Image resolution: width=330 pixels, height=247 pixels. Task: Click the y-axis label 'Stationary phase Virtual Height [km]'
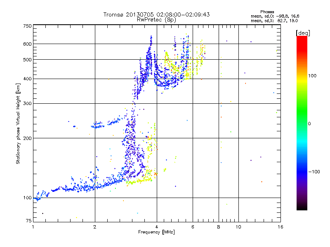[18, 123]
